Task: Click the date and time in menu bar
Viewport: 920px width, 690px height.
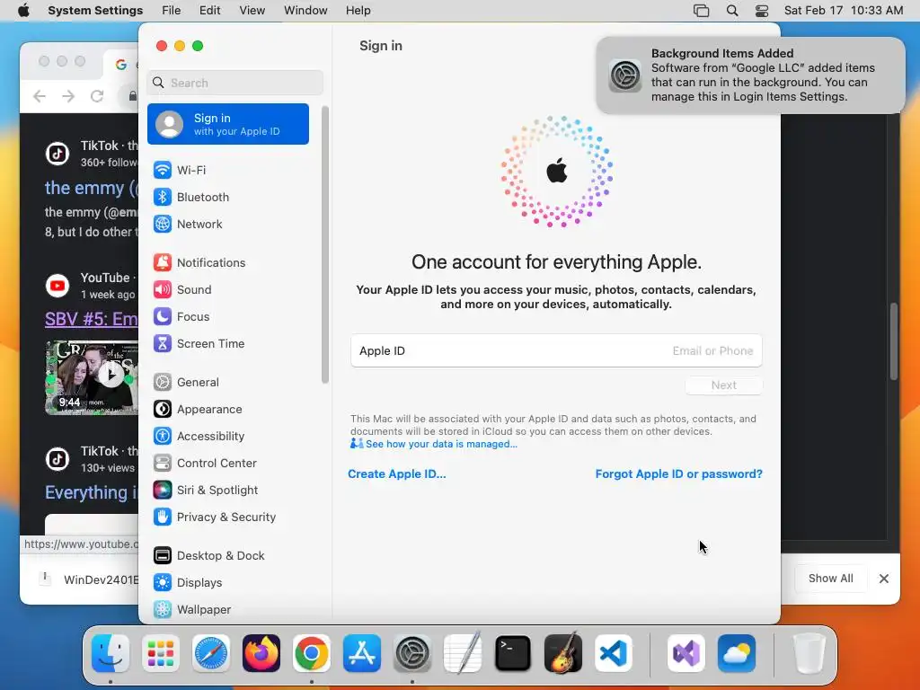Action: point(844,11)
